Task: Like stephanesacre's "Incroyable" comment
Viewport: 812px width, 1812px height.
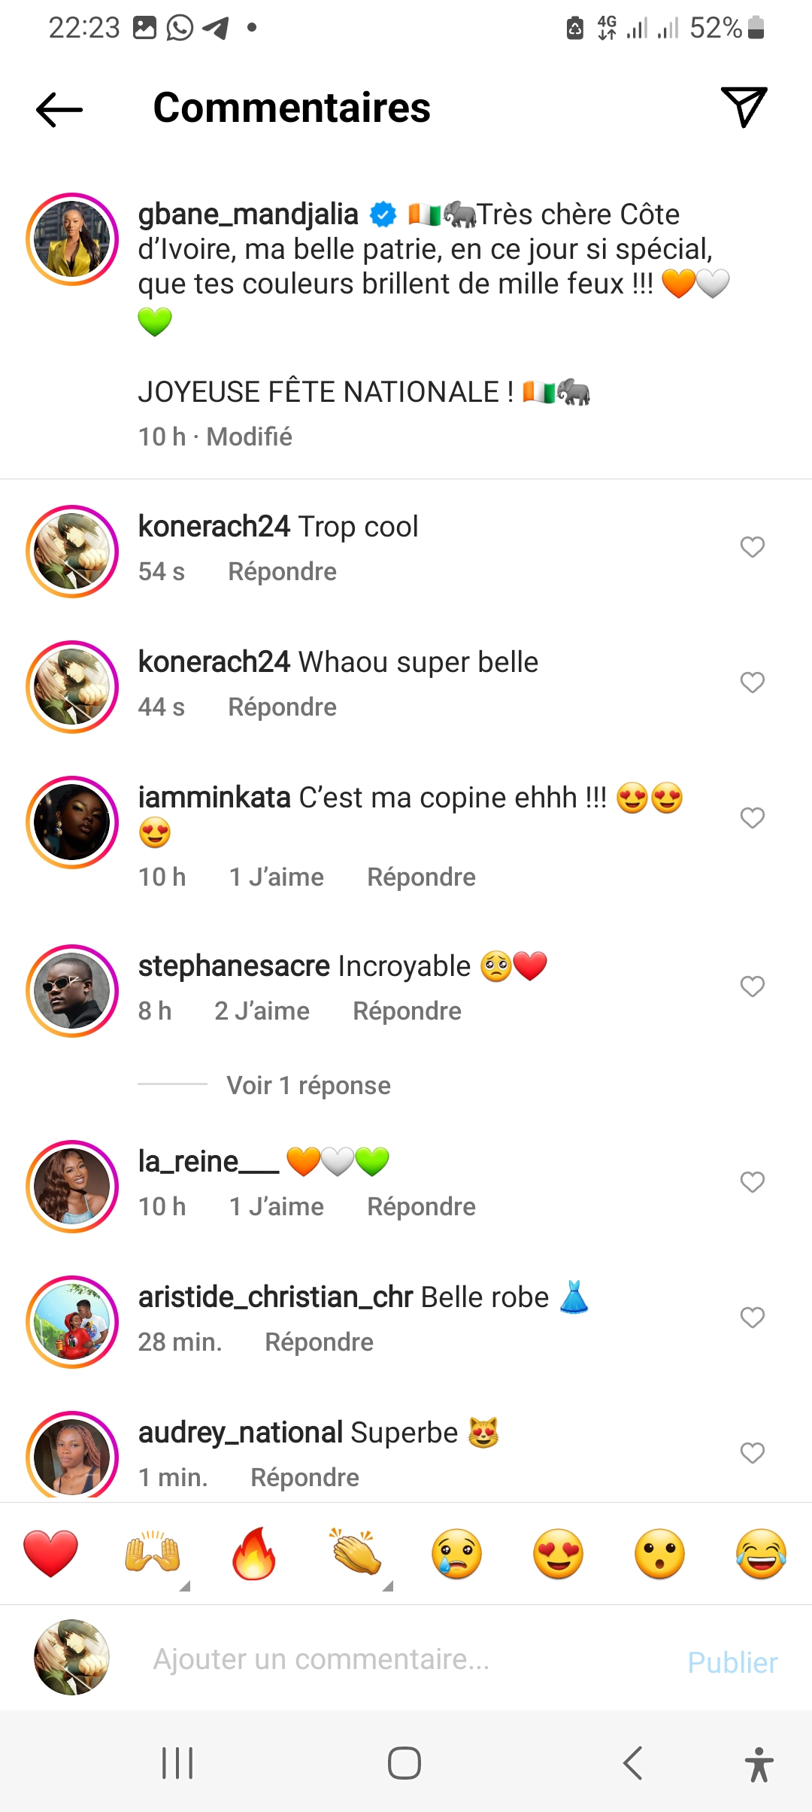Action: click(752, 987)
